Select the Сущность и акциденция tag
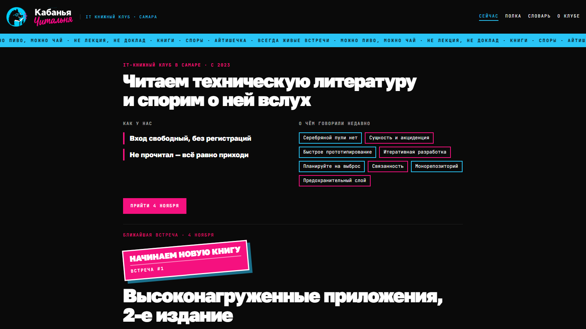This screenshot has height=329, width=586. pos(399,138)
